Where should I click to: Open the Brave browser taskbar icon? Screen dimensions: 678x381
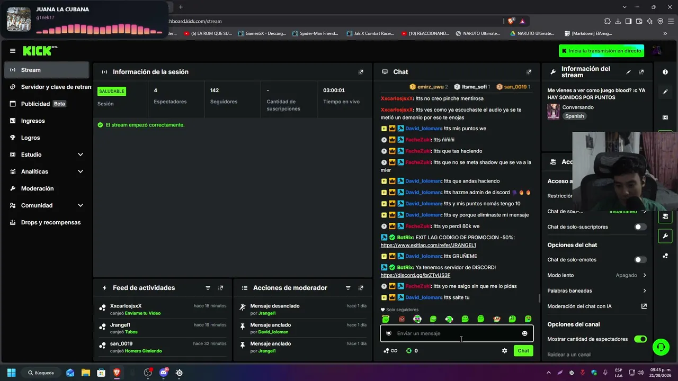click(x=117, y=373)
